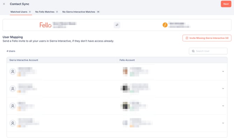Click the Next button

tap(226, 4)
